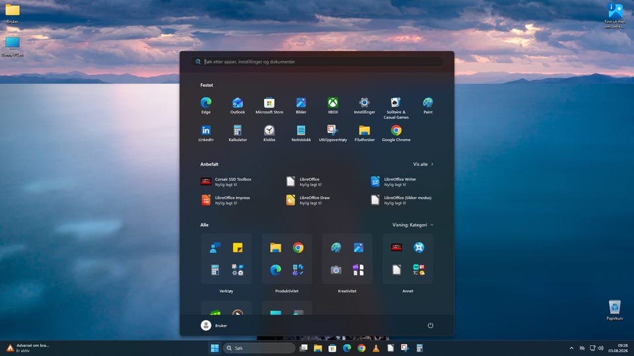Open the Visning: Kategori dropdown
The height and width of the screenshot is (356, 634).
pos(413,225)
